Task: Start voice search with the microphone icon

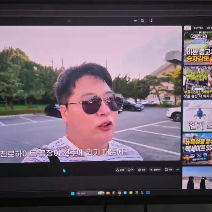Action: [151, 20]
